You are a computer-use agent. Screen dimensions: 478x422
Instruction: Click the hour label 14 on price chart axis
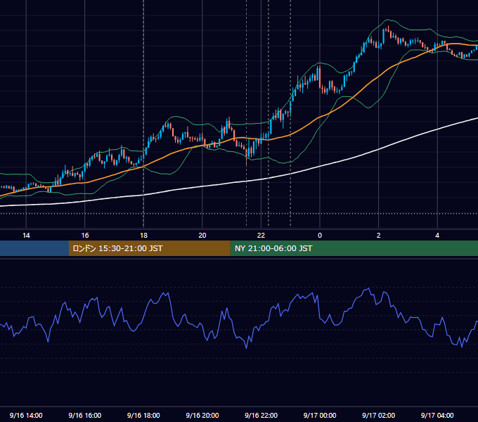26,236
